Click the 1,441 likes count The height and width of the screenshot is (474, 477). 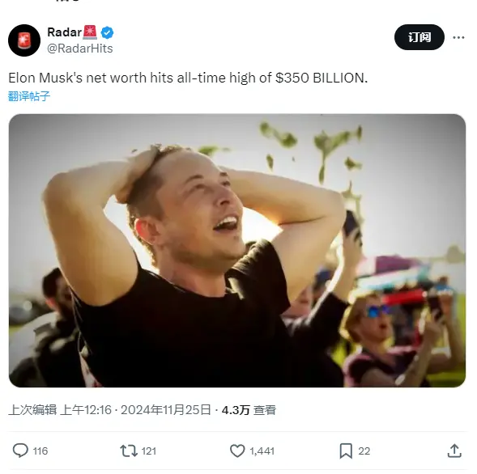[262, 451]
